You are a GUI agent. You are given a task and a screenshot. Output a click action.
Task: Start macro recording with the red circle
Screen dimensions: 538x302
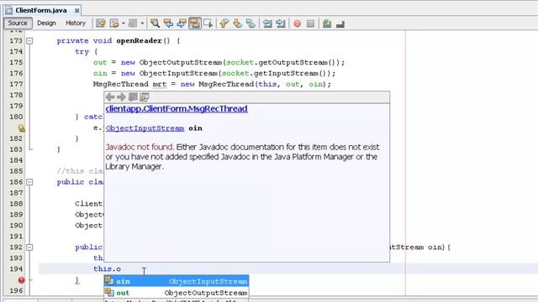tap(298, 23)
